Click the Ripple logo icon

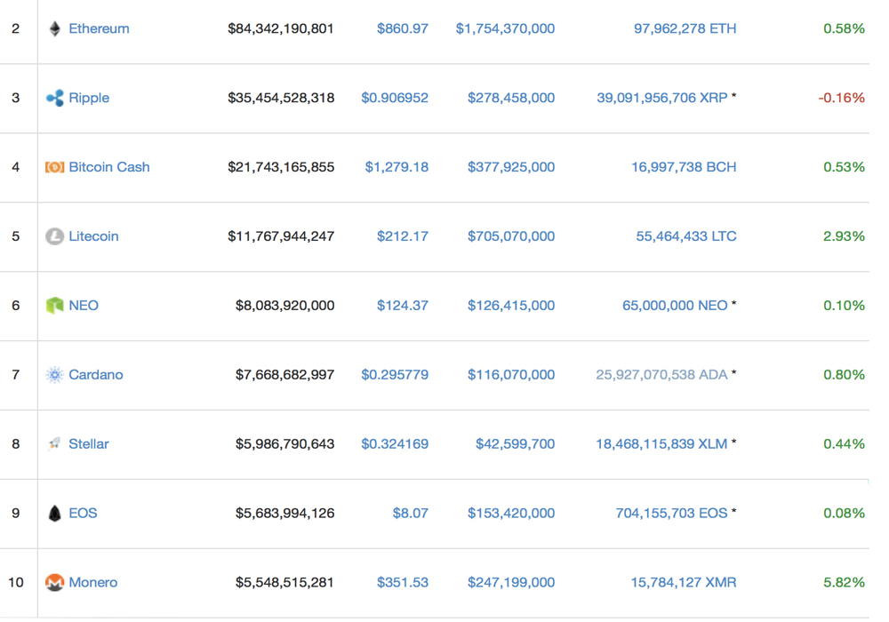[x=54, y=98]
